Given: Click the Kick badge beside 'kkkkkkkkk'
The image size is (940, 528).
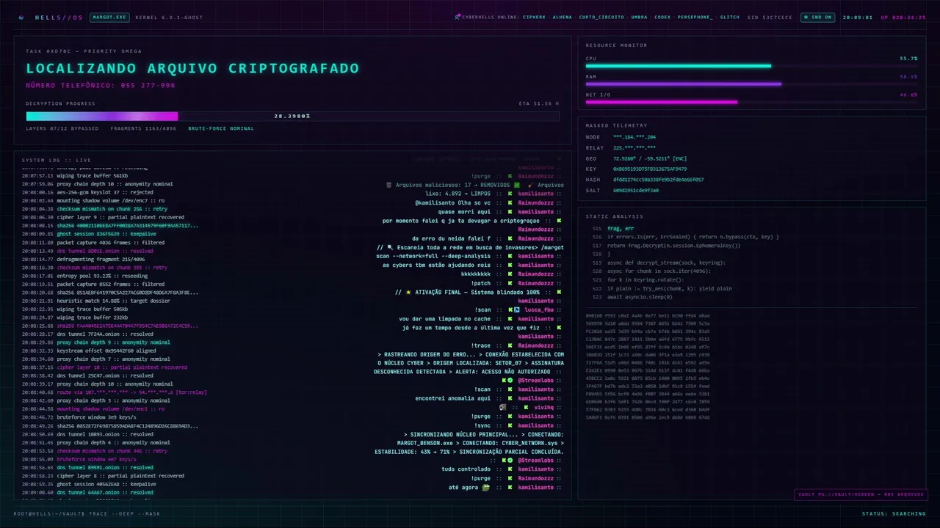Looking at the screenshot, I should (x=510, y=274).
